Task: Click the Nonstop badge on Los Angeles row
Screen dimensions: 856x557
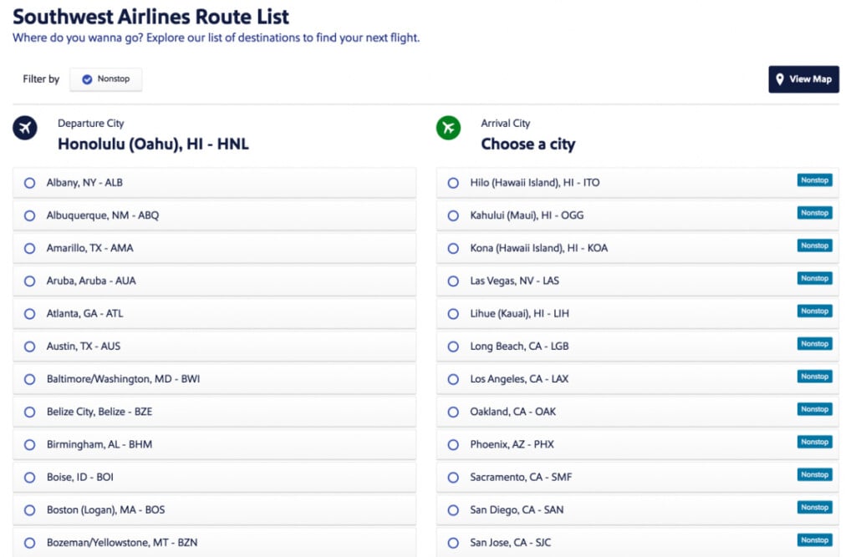Action: click(814, 377)
